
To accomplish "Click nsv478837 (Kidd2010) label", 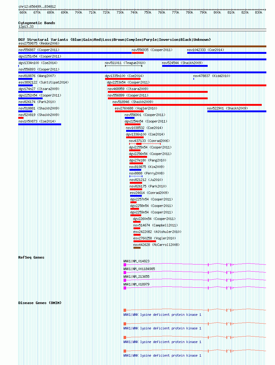I will (x=212, y=76).
